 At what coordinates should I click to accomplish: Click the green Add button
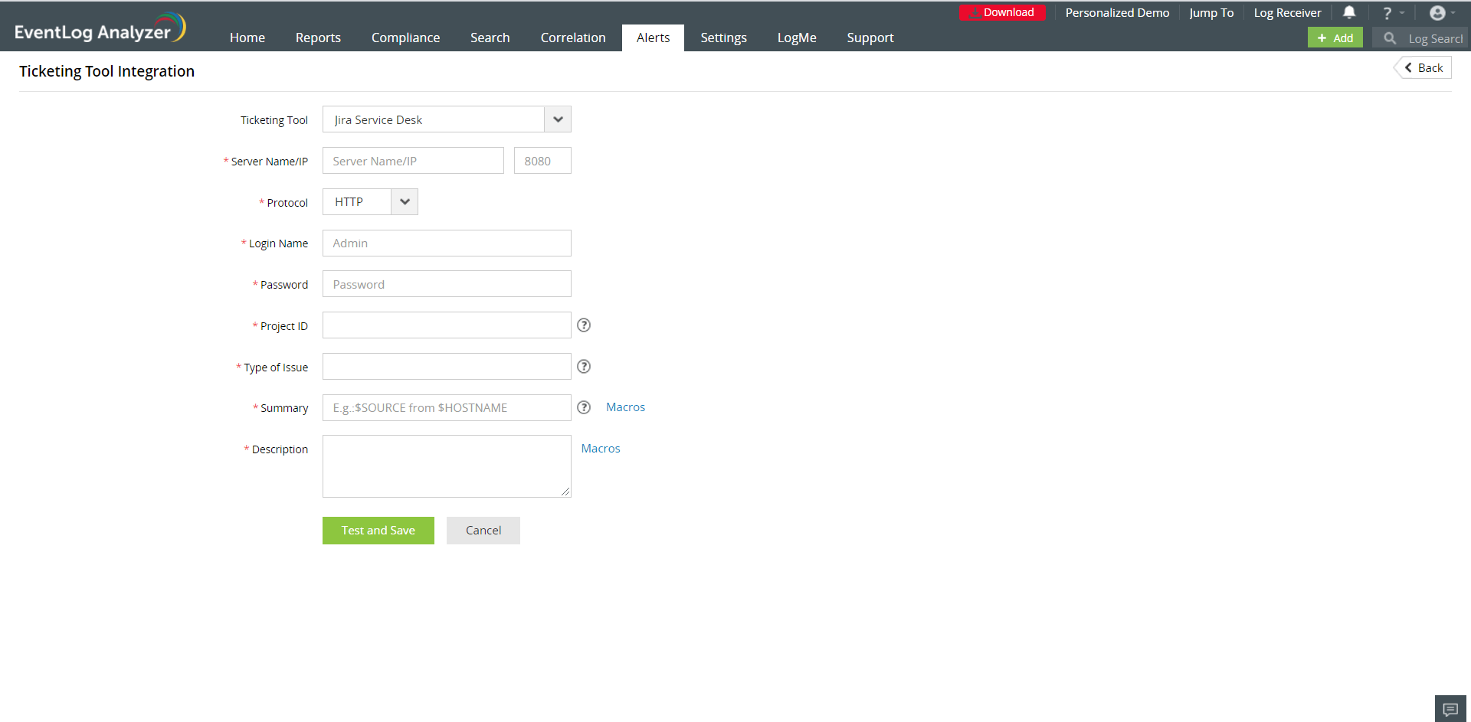[1335, 38]
